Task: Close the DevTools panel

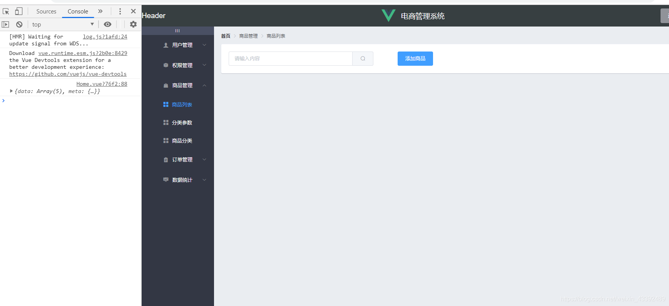Action: pyautogui.click(x=133, y=11)
